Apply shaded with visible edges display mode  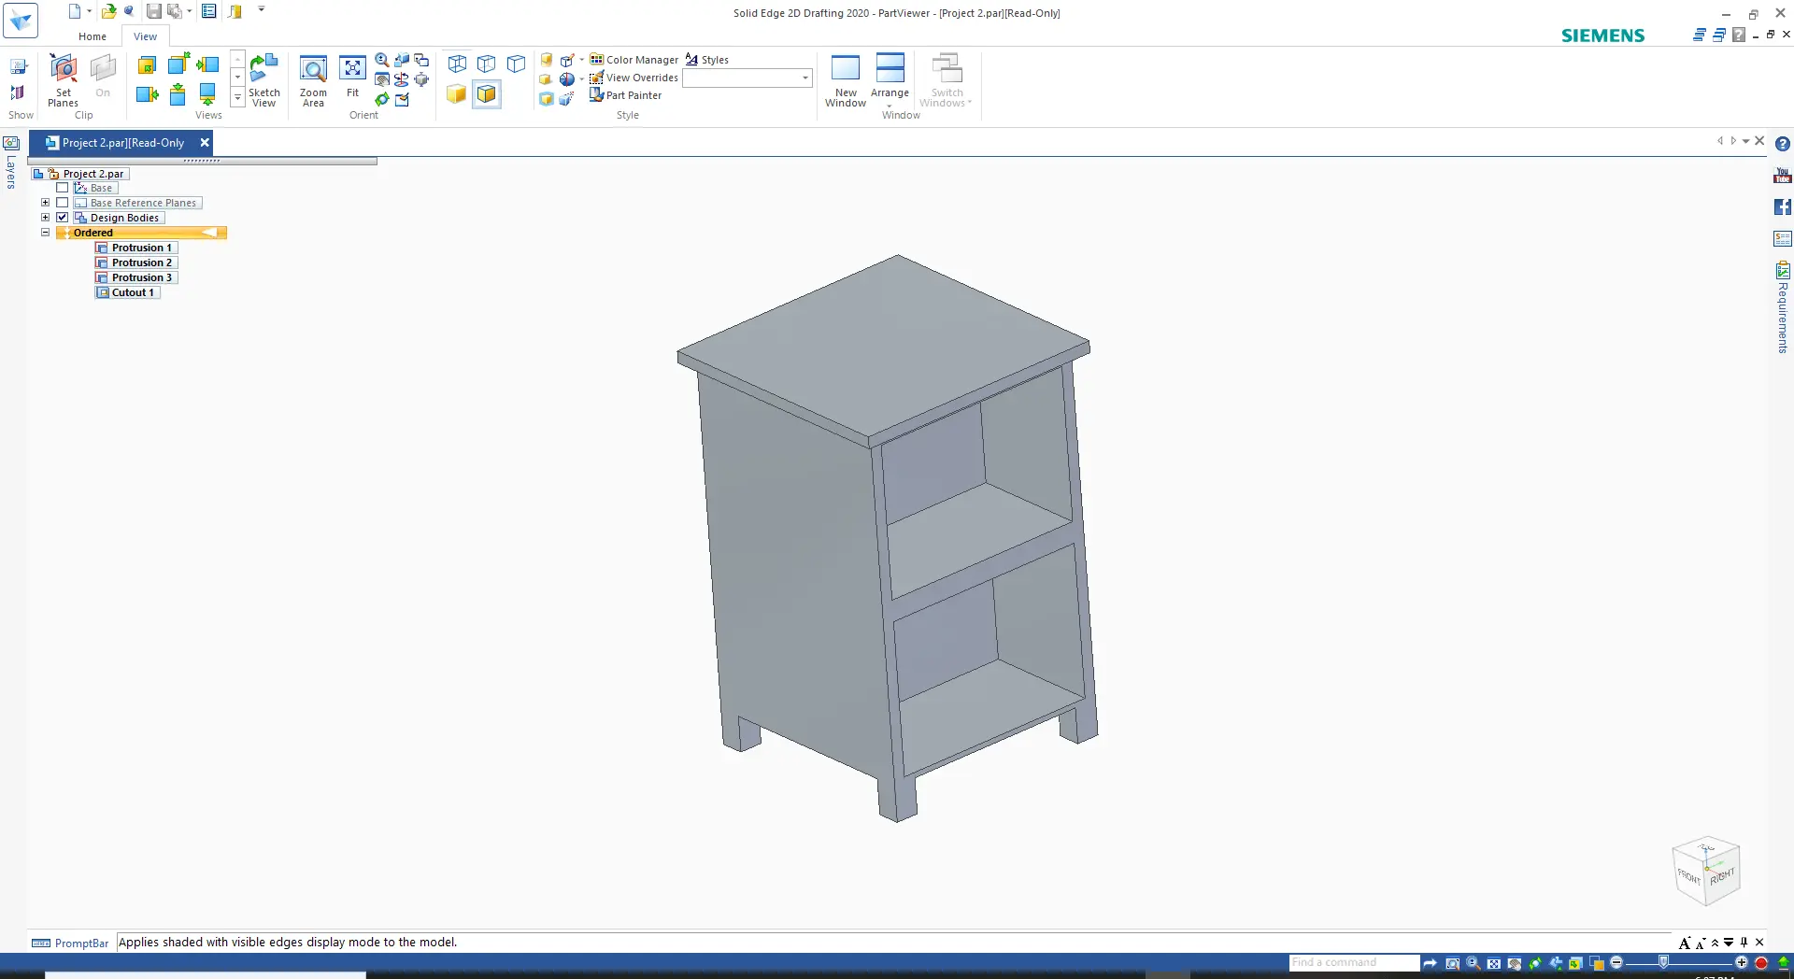click(x=487, y=94)
